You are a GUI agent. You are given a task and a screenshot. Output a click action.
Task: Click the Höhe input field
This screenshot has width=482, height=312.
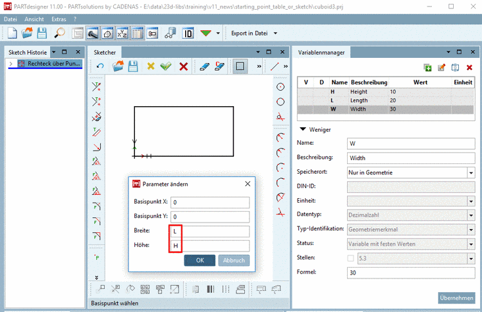tap(210, 246)
